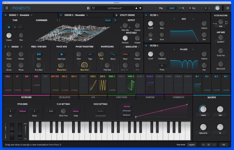Click the preset name Led Exposure

pos(115,8)
